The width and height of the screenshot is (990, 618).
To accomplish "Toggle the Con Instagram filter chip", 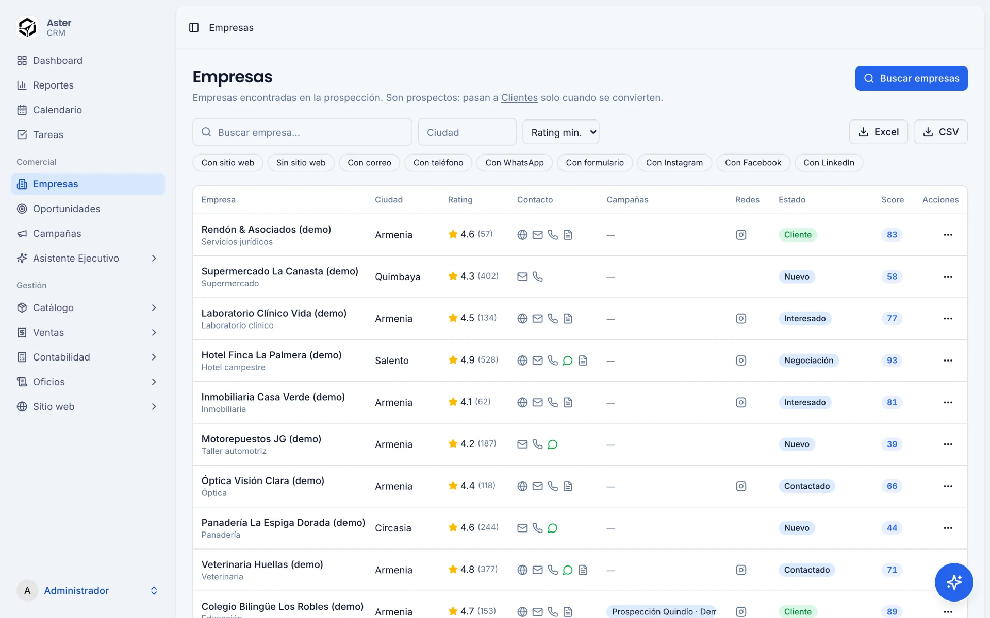I will coord(674,163).
